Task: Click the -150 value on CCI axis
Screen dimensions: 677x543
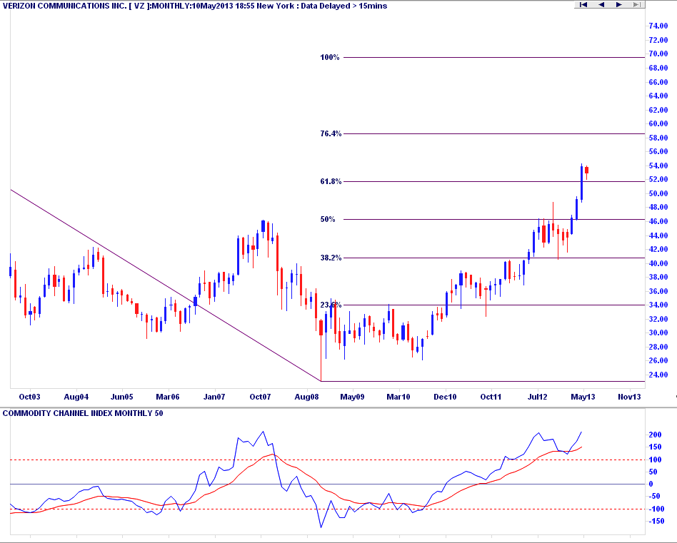Action: click(656, 522)
